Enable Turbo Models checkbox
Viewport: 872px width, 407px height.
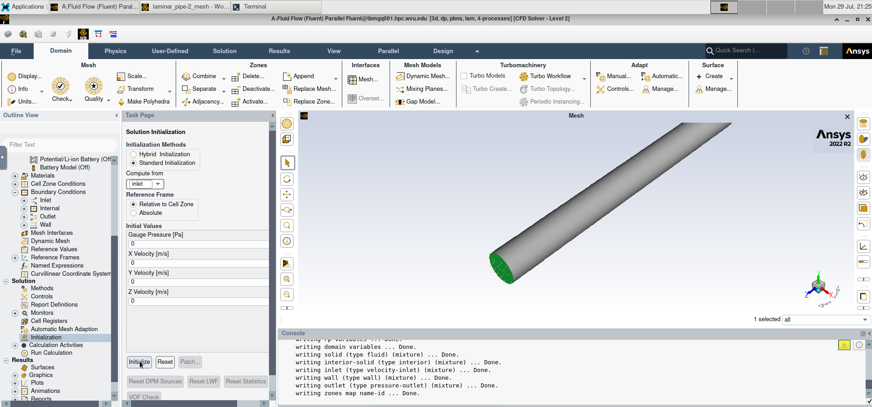point(464,76)
